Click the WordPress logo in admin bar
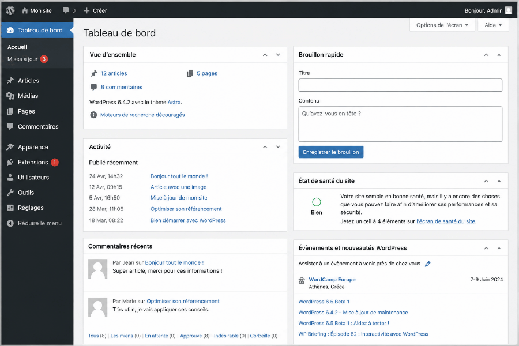 pos(10,10)
